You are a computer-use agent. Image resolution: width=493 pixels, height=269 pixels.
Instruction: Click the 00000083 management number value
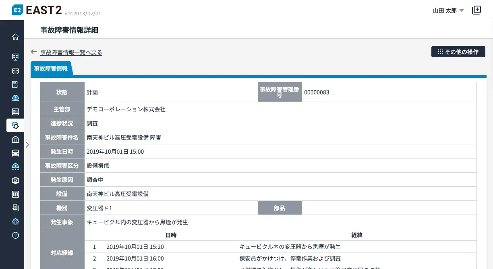317,92
